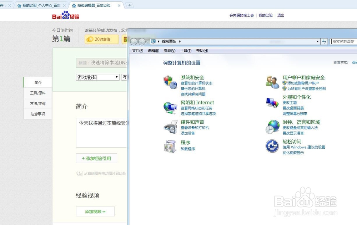357x225 pixels.
Task: Click the Baidu 经验 logo
Action: [x=66, y=15]
